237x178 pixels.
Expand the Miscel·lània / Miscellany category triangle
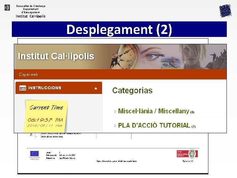[115, 112]
